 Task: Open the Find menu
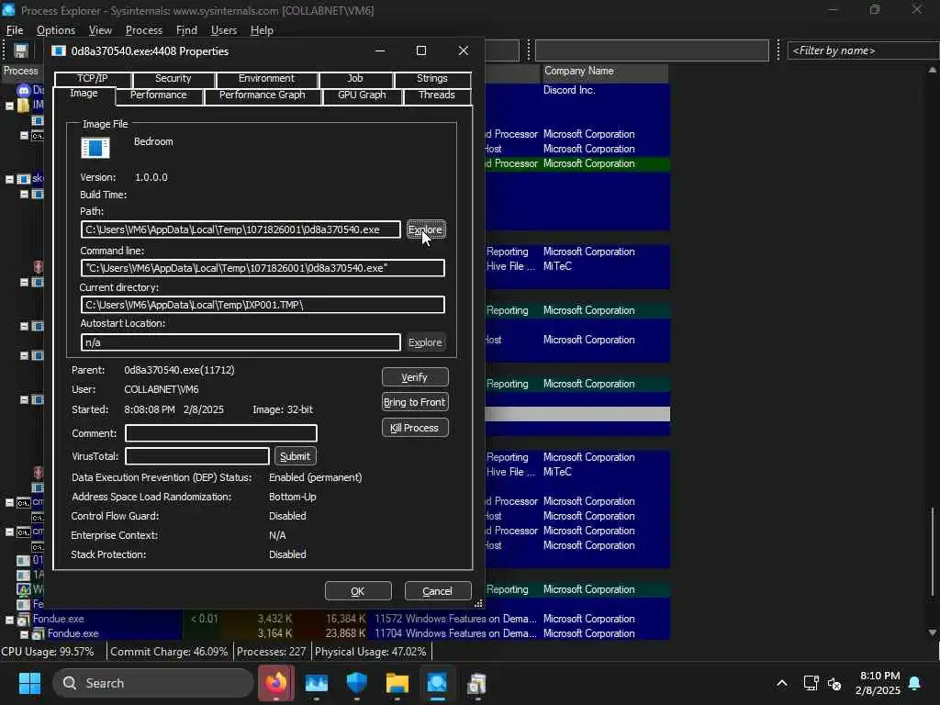tap(186, 30)
